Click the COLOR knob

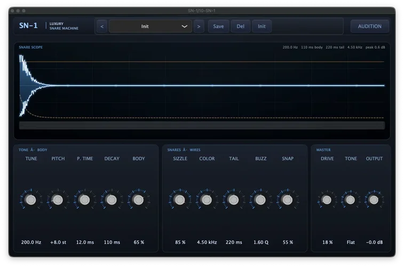click(207, 200)
